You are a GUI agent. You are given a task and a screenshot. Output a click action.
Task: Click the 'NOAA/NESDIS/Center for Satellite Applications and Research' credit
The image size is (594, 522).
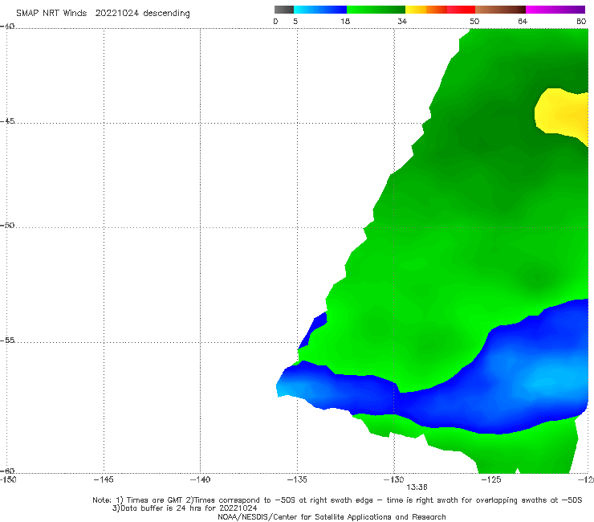click(332, 516)
